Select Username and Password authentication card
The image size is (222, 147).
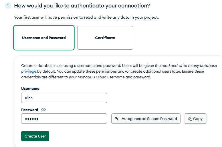click(44, 38)
